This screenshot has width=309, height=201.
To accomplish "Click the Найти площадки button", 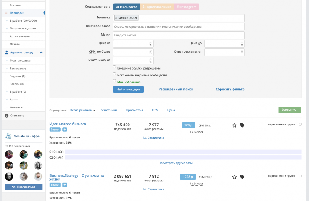I will [128, 89].
